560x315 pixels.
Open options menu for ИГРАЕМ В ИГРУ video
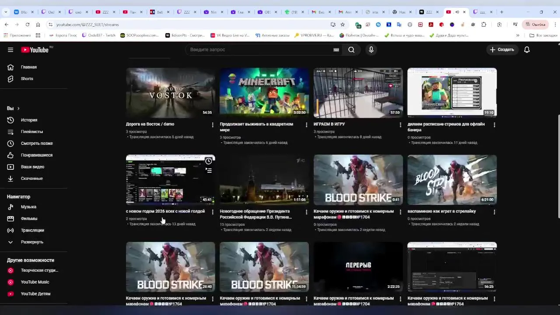(400, 125)
